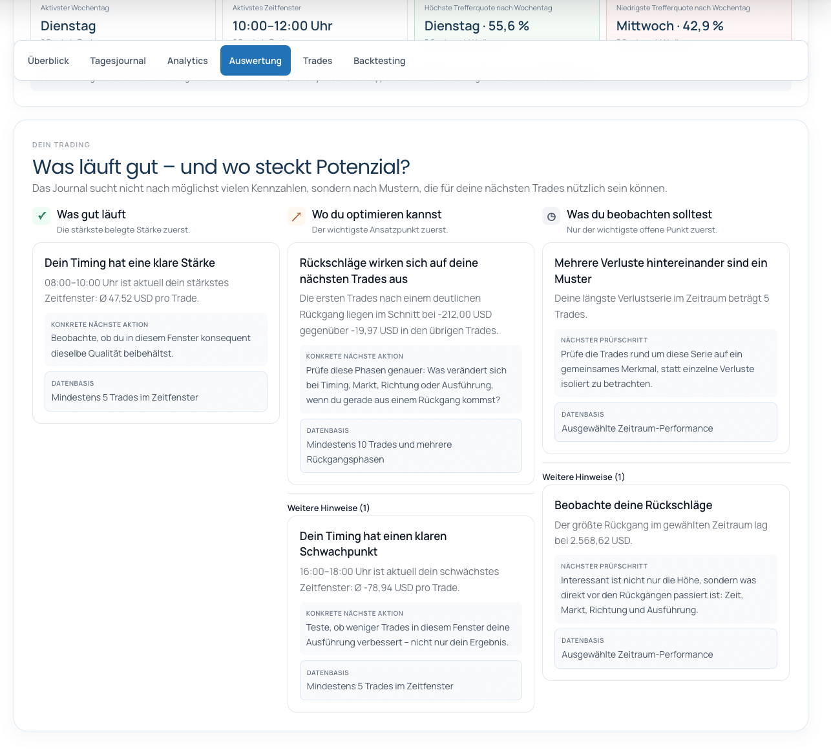Open the Überblick tab
This screenshot has height=752, width=831.
tap(48, 61)
